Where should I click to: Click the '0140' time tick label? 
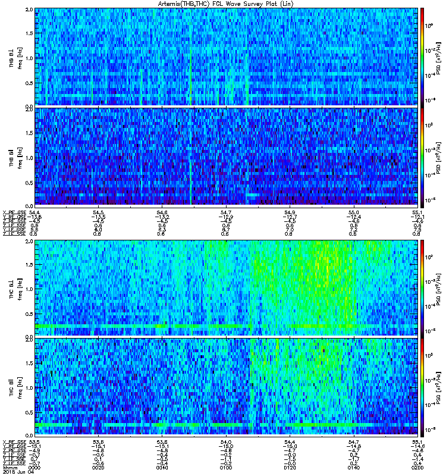(353, 468)
